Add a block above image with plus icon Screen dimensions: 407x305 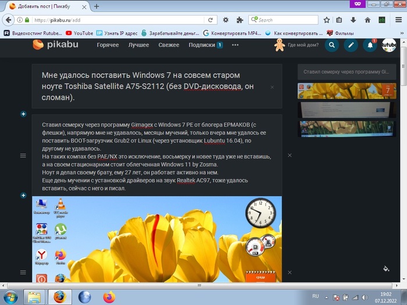[x=23, y=195]
